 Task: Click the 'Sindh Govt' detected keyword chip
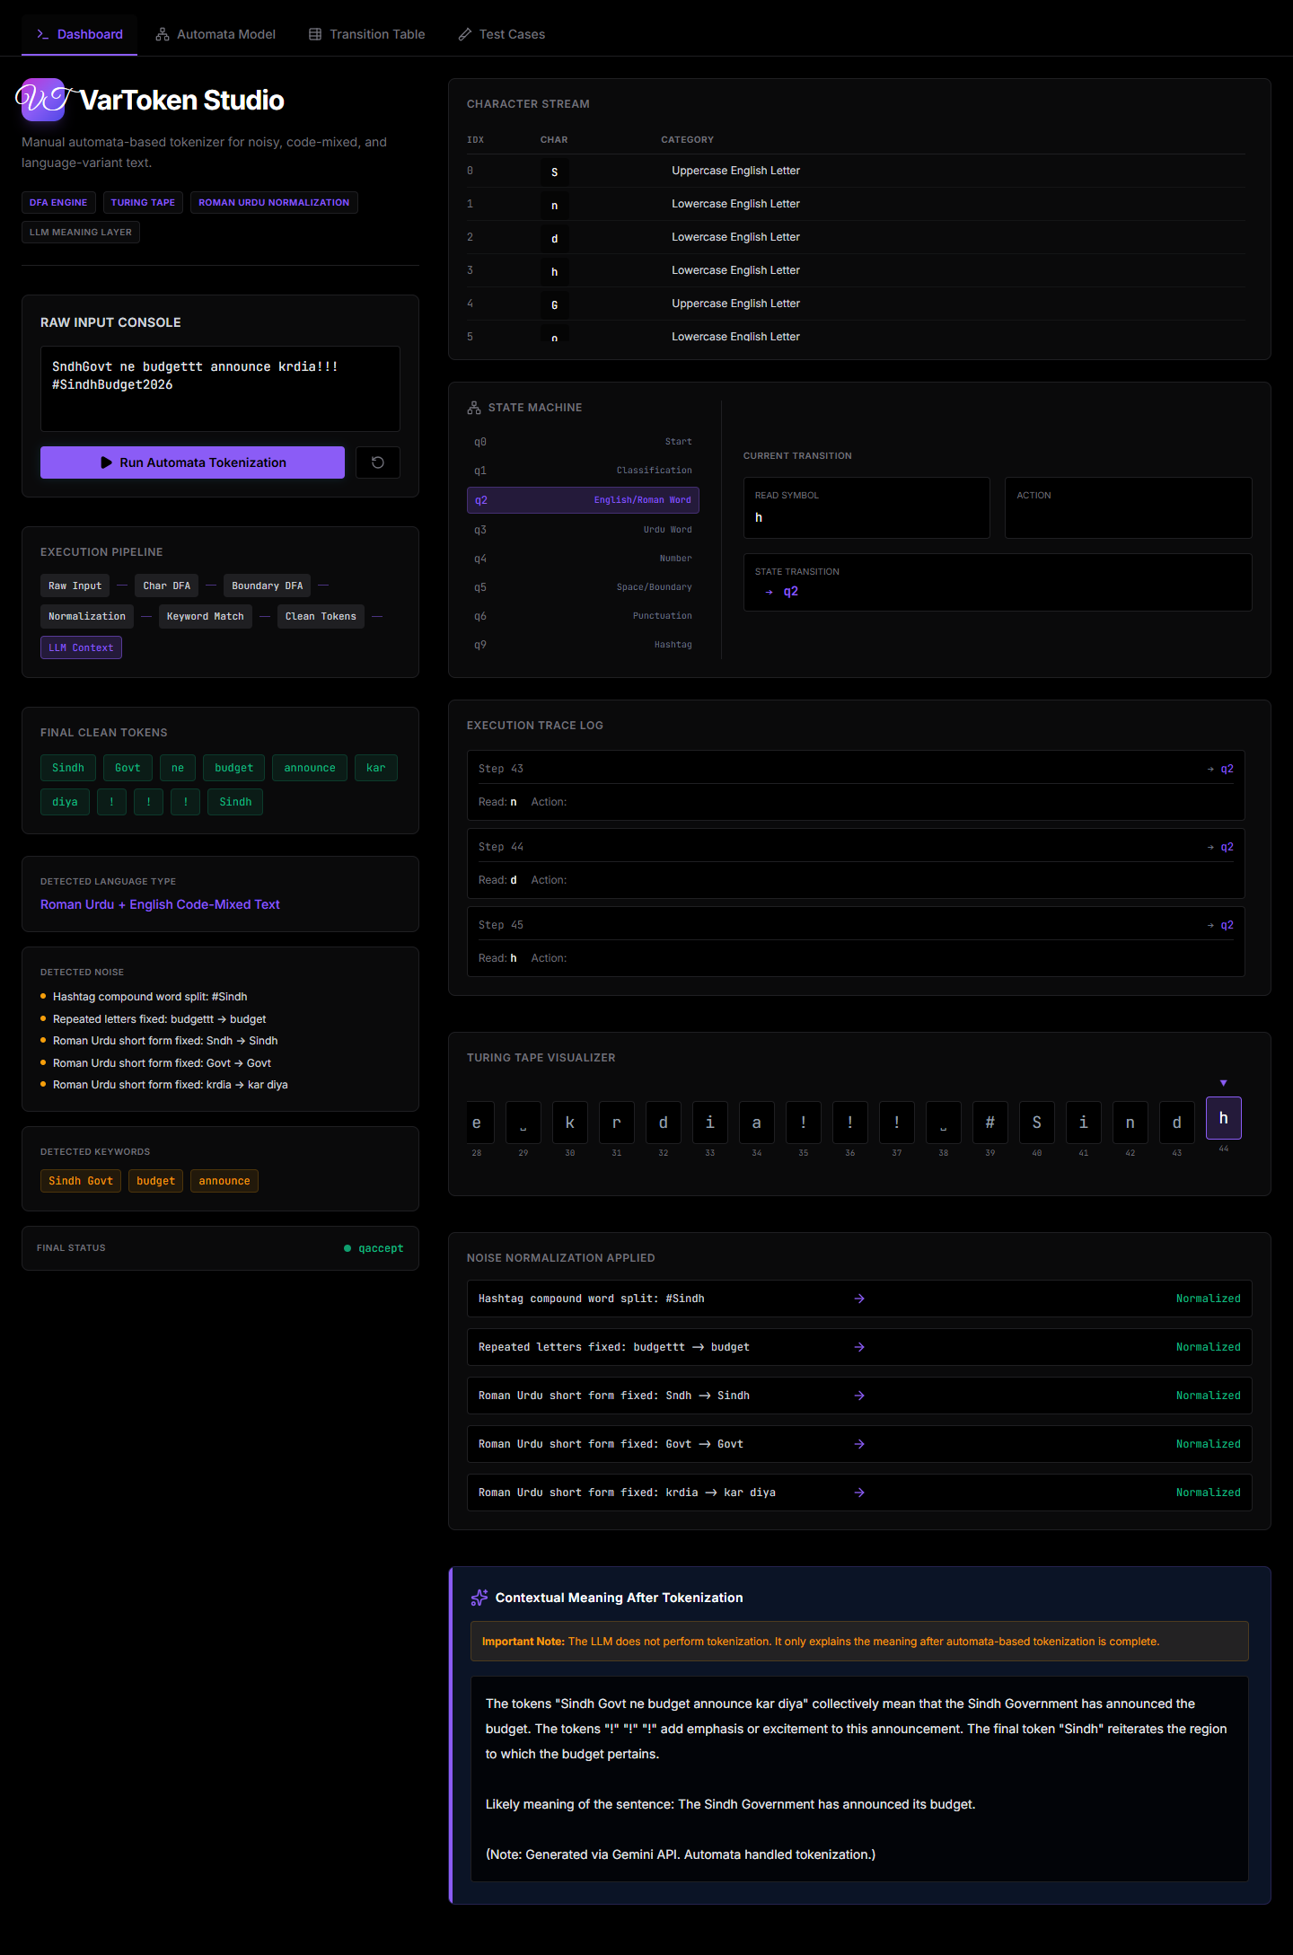(x=81, y=1181)
